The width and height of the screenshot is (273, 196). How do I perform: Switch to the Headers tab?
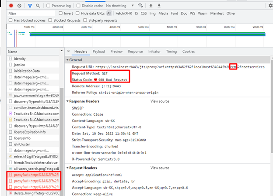pyautogui.click(x=81, y=52)
